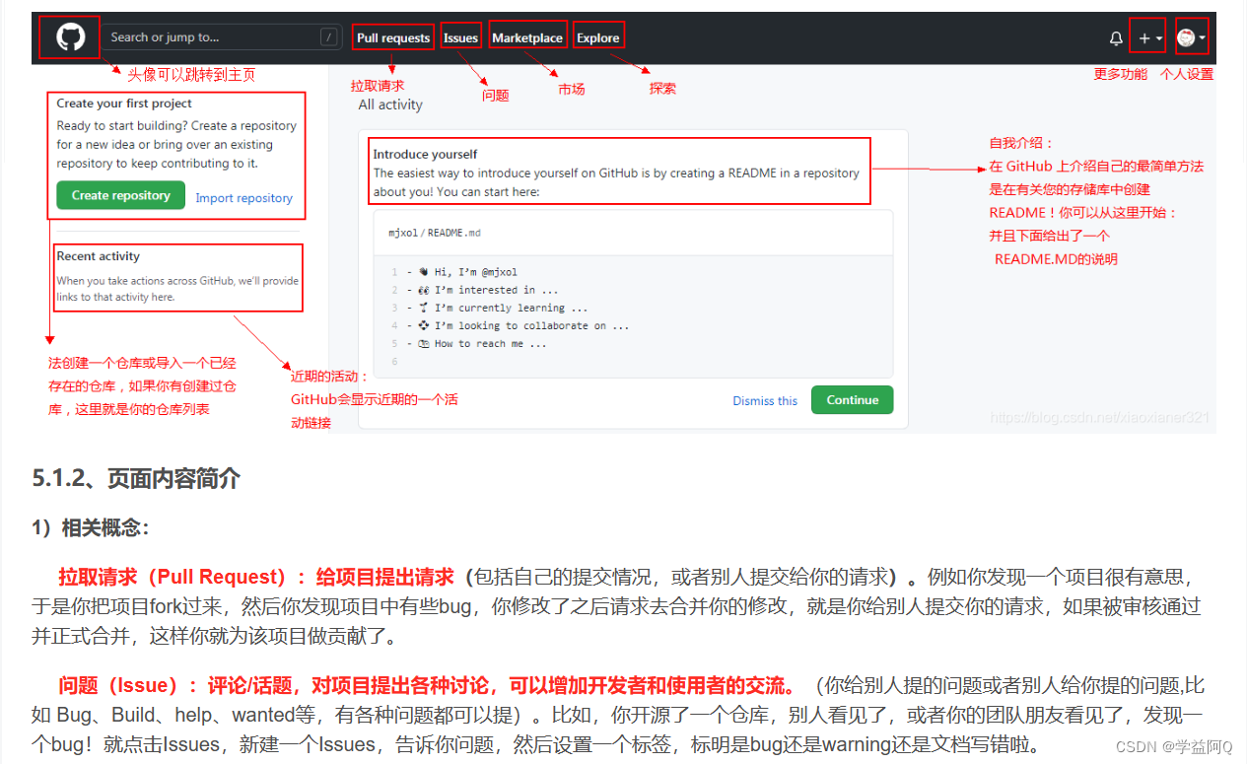Focus the Search or jump to field
Viewport: 1247px width, 764px height.
coord(222,37)
